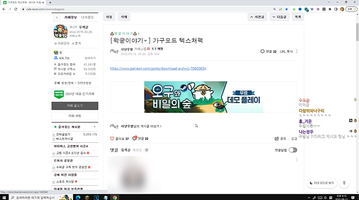Open the 왁굳이야기 category dropdown in the title
This screenshot has height=200, width=359.
pos(145,41)
